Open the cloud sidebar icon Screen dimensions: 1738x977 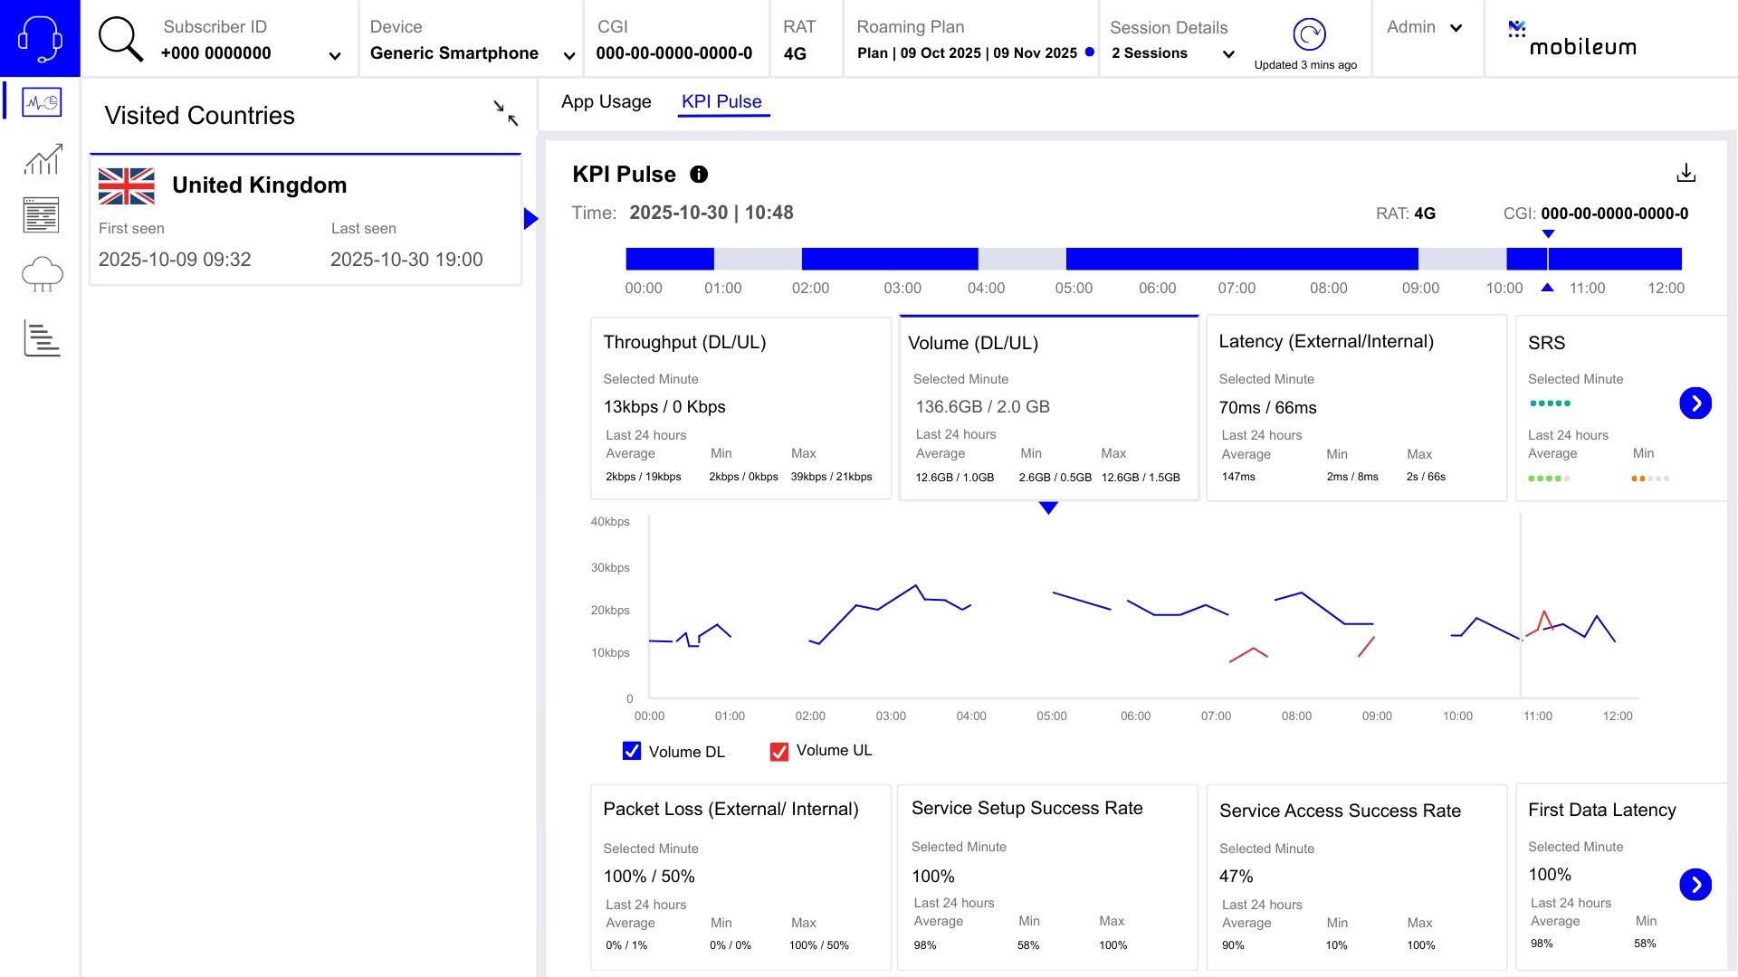(x=42, y=274)
